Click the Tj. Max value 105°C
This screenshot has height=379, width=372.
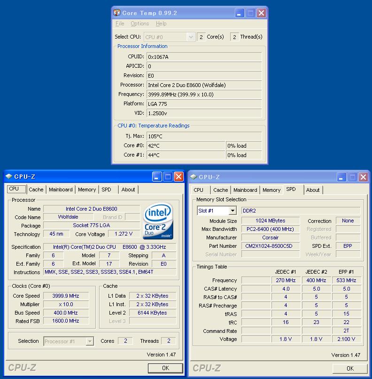[204, 136]
